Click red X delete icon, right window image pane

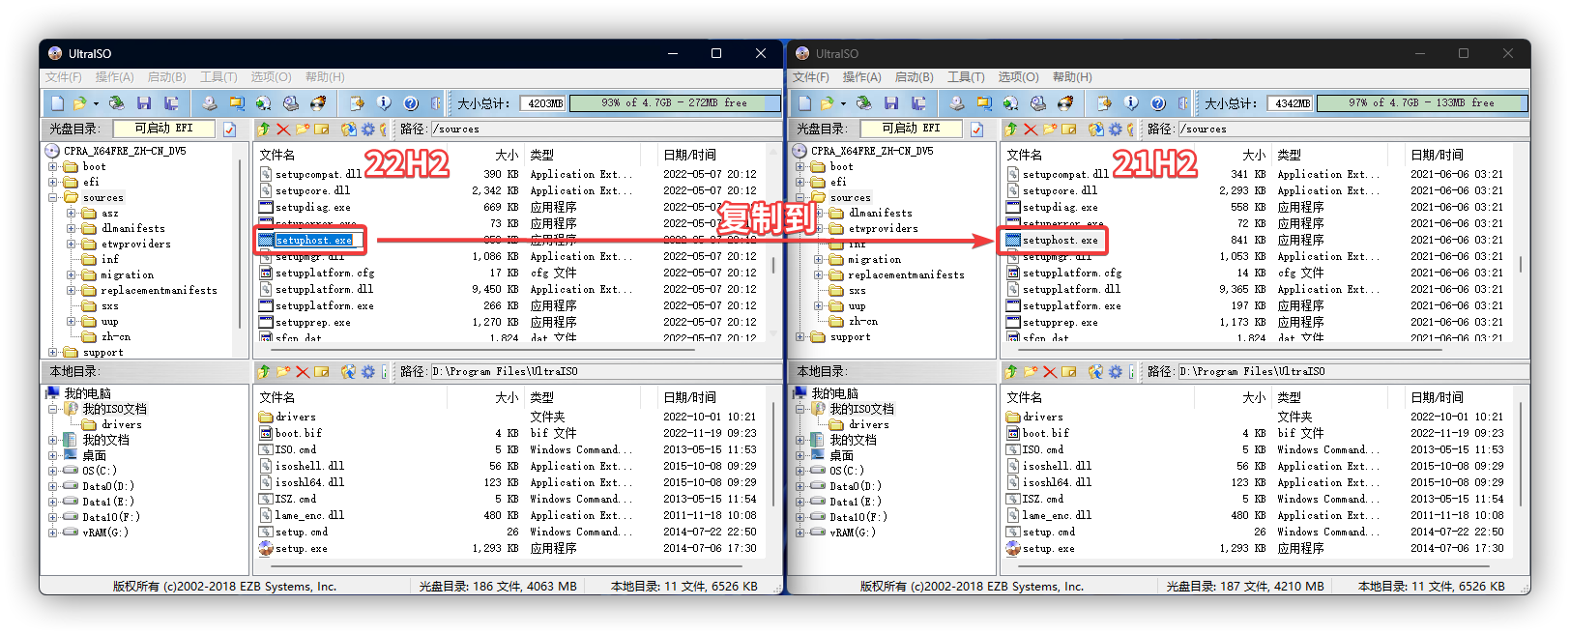point(1031,129)
